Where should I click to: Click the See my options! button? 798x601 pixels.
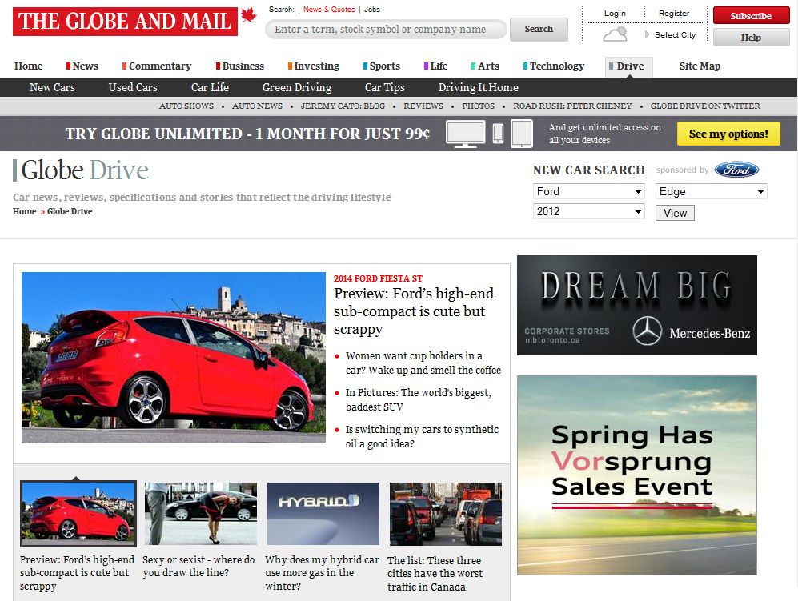point(728,134)
